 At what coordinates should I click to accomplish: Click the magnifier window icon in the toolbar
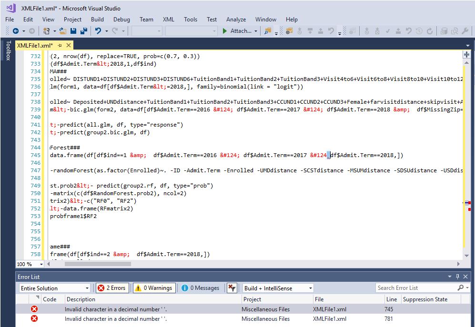point(455,31)
